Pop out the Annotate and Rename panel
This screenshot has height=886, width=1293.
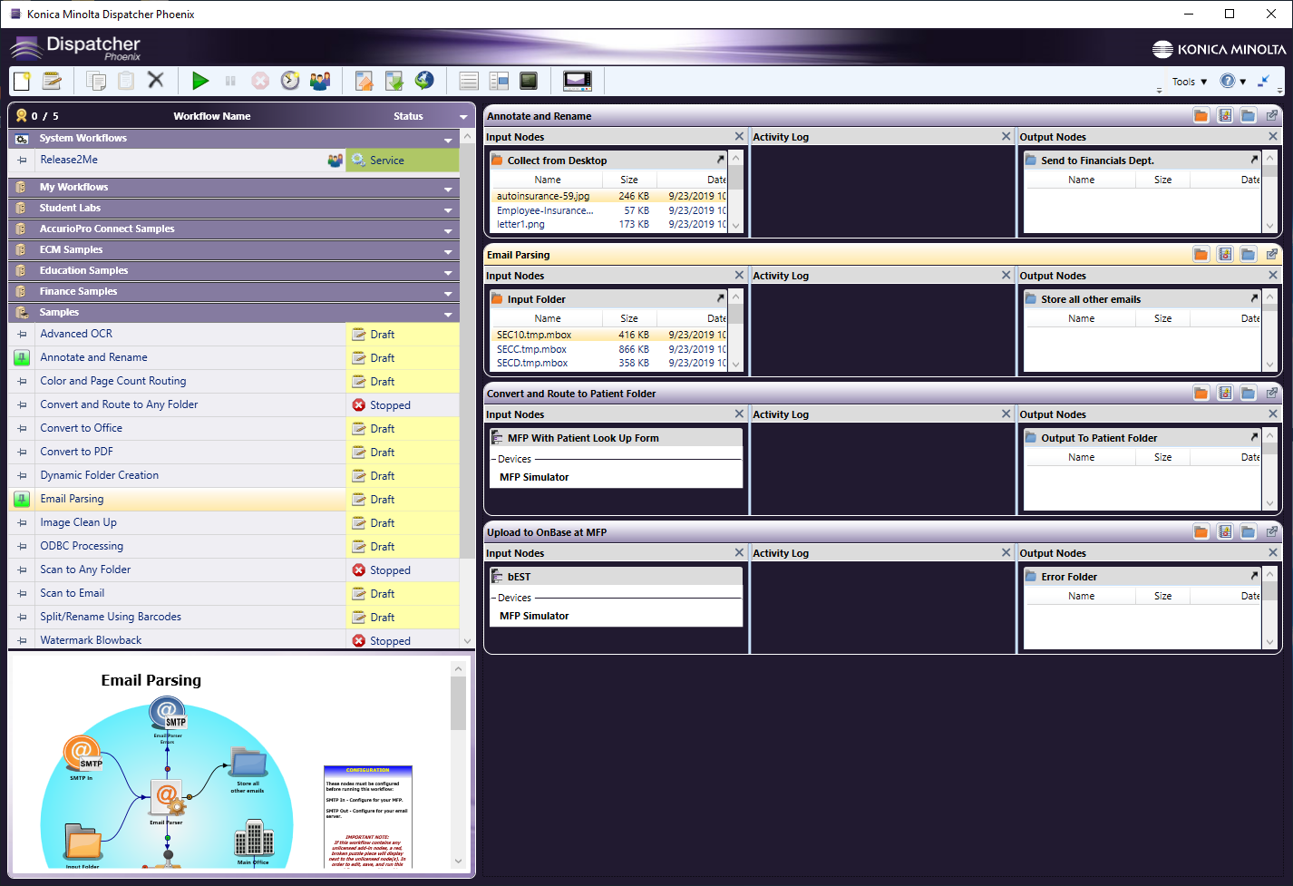coord(1272,115)
